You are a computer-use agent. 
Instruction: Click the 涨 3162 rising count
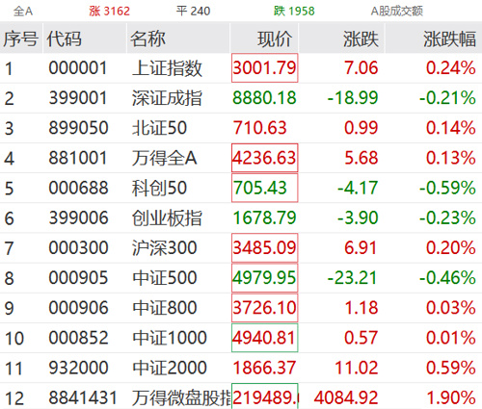(x=109, y=12)
